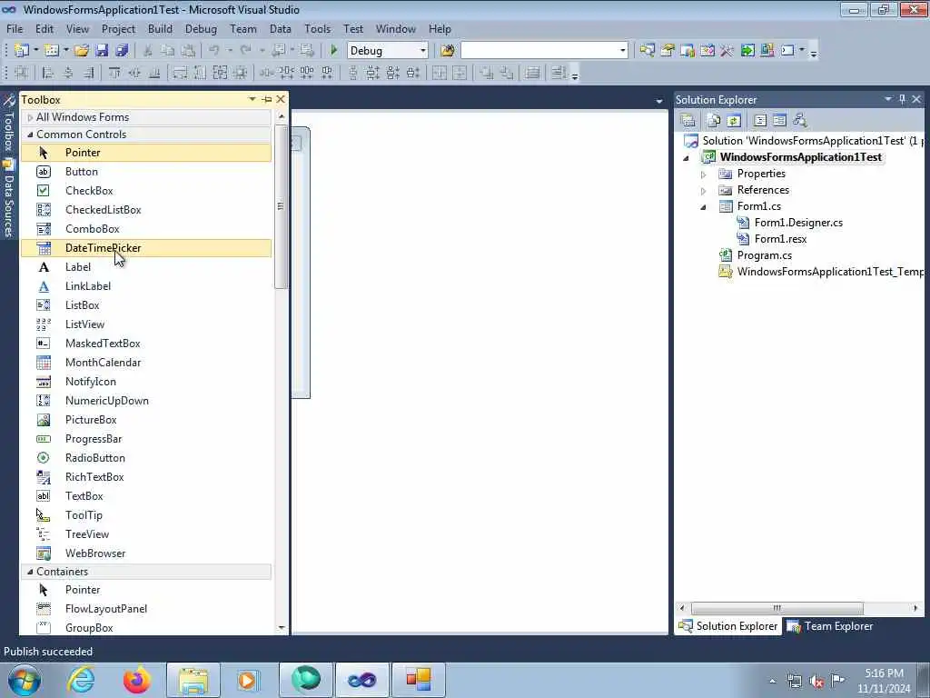This screenshot has height=698, width=930.
Task: Open the Solution Explorer window position dropdown
Action: coord(888,99)
